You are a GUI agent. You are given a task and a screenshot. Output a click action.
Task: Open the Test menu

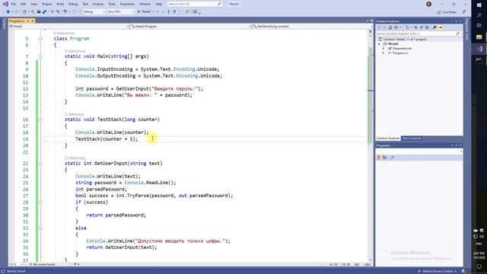coord(85,4)
